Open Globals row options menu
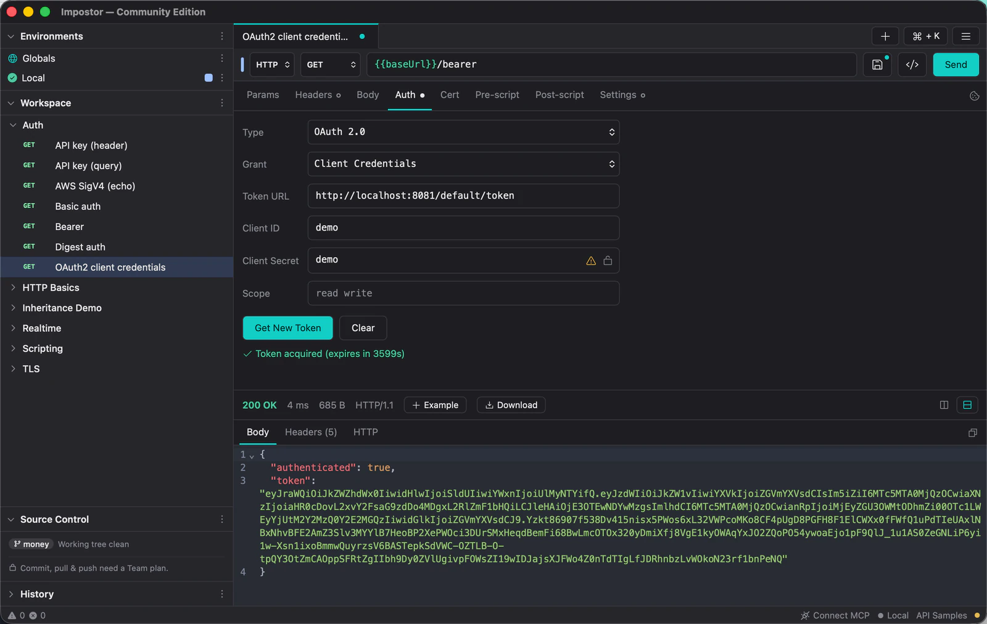987x624 pixels. tap(222, 58)
